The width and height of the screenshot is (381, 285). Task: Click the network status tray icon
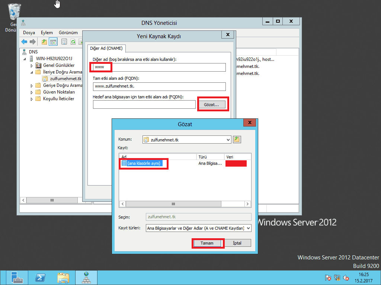pos(337,278)
